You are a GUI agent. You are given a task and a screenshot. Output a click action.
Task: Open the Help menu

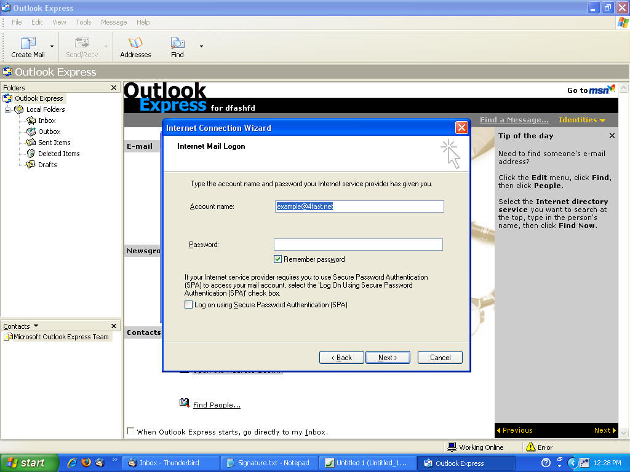pyautogui.click(x=143, y=22)
